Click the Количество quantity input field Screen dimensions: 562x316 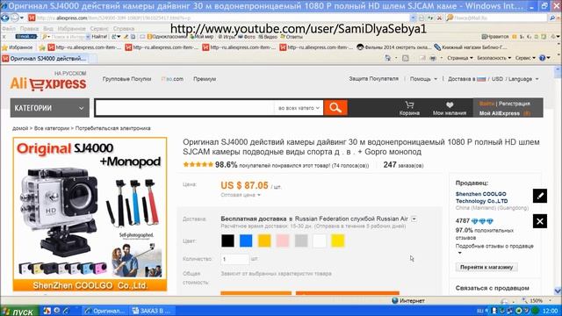click(234, 259)
